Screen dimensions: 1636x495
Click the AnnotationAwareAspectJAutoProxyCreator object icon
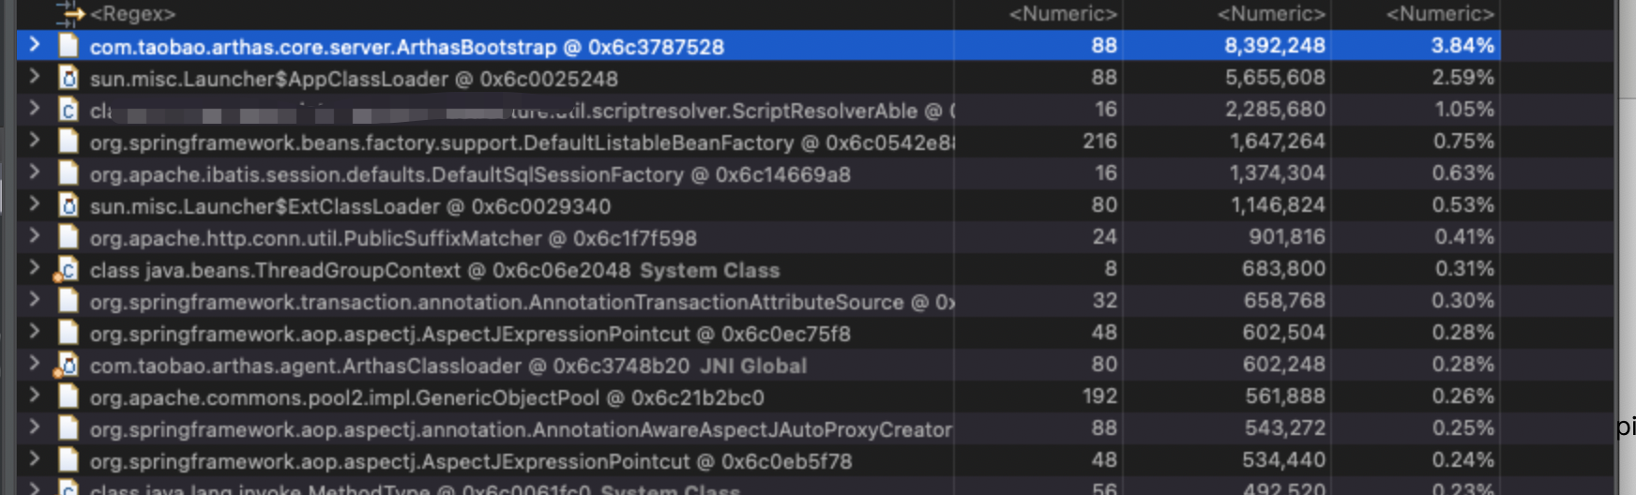(x=68, y=428)
